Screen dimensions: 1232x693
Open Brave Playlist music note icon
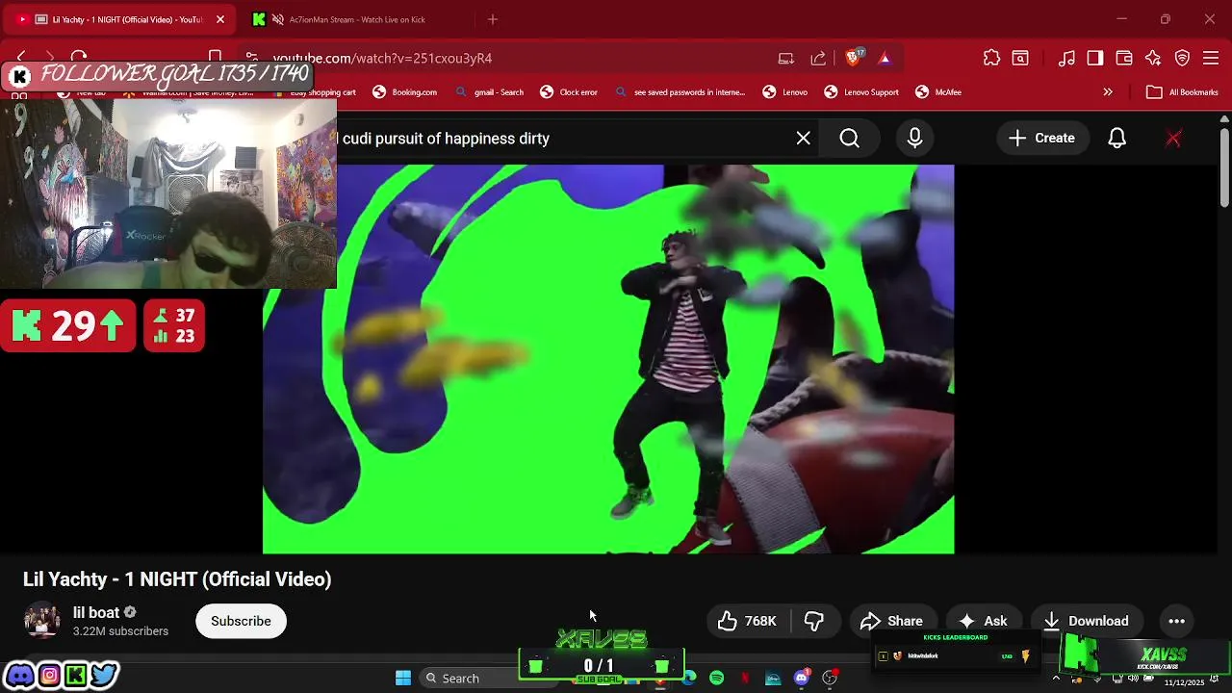1066,58
